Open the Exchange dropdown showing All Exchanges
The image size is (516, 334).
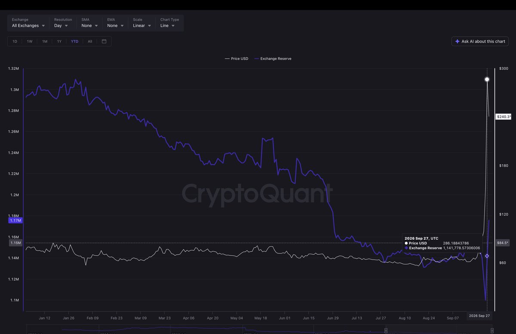(28, 23)
